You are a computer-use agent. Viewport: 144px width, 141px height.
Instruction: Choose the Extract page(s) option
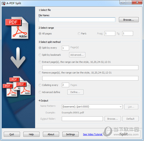pyautogui.click(x=40, y=62)
